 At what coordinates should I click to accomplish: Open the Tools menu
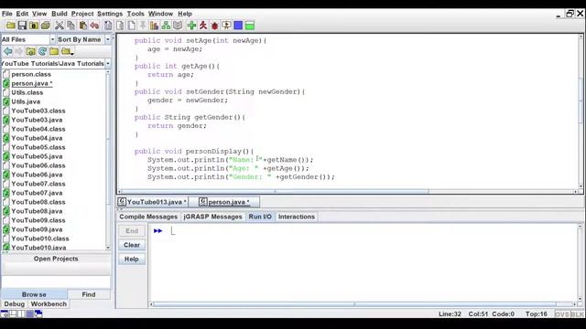(136, 14)
